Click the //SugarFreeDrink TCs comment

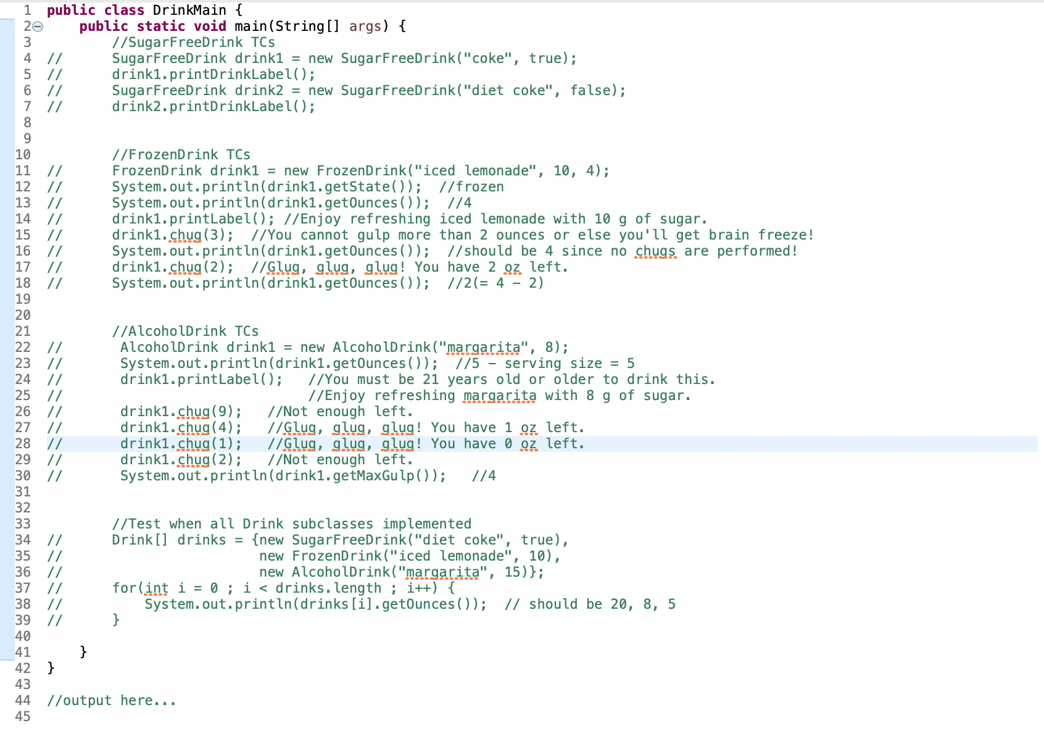(x=193, y=42)
